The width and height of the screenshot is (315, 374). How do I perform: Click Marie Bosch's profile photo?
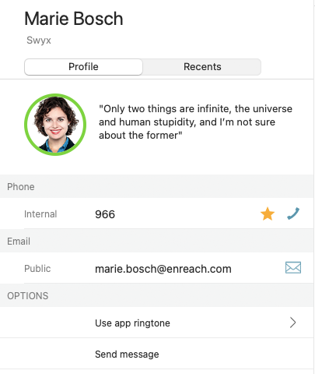[x=55, y=125]
